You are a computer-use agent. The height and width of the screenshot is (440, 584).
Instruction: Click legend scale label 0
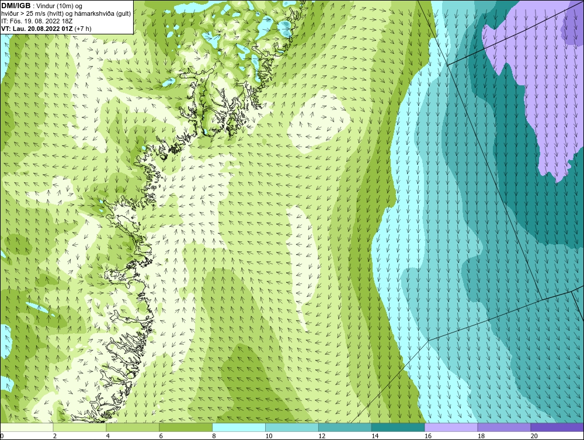coord(2,436)
